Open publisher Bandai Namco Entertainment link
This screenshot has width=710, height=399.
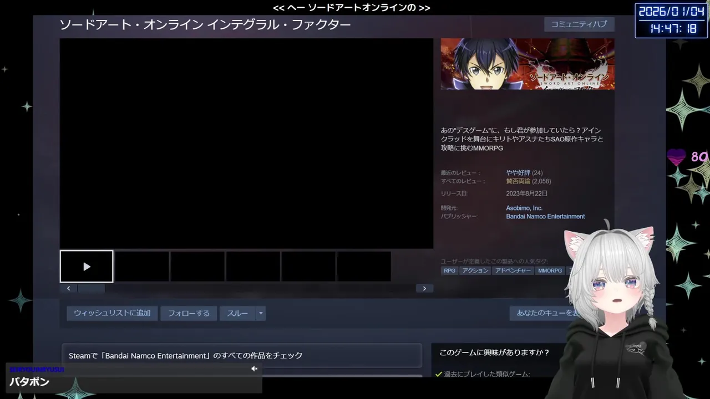click(x=545, y=217)
